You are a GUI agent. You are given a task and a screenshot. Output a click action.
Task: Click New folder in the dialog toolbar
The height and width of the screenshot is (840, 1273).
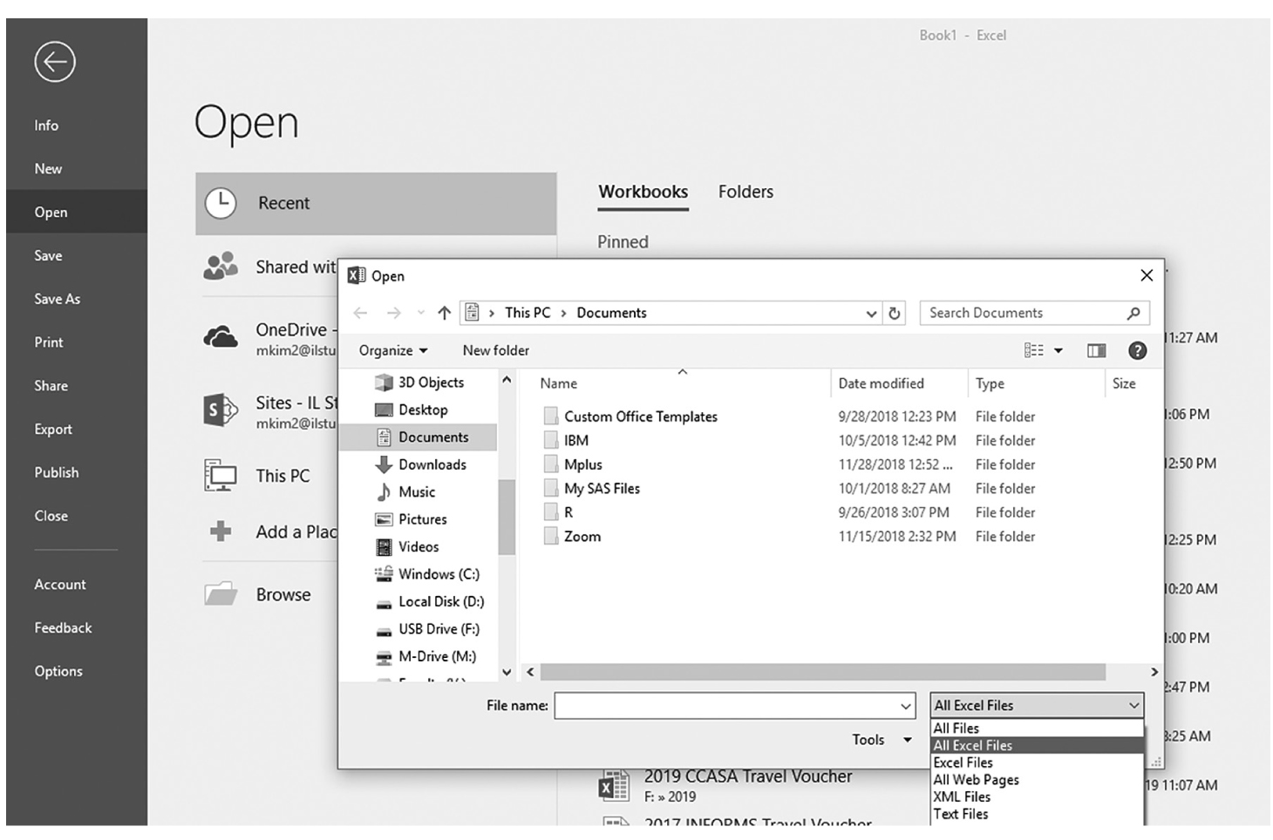click(x=496, y=350)
